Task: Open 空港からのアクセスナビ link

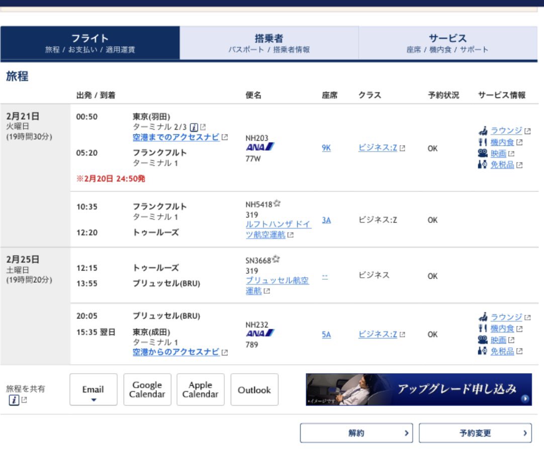Action: point(176,352)
